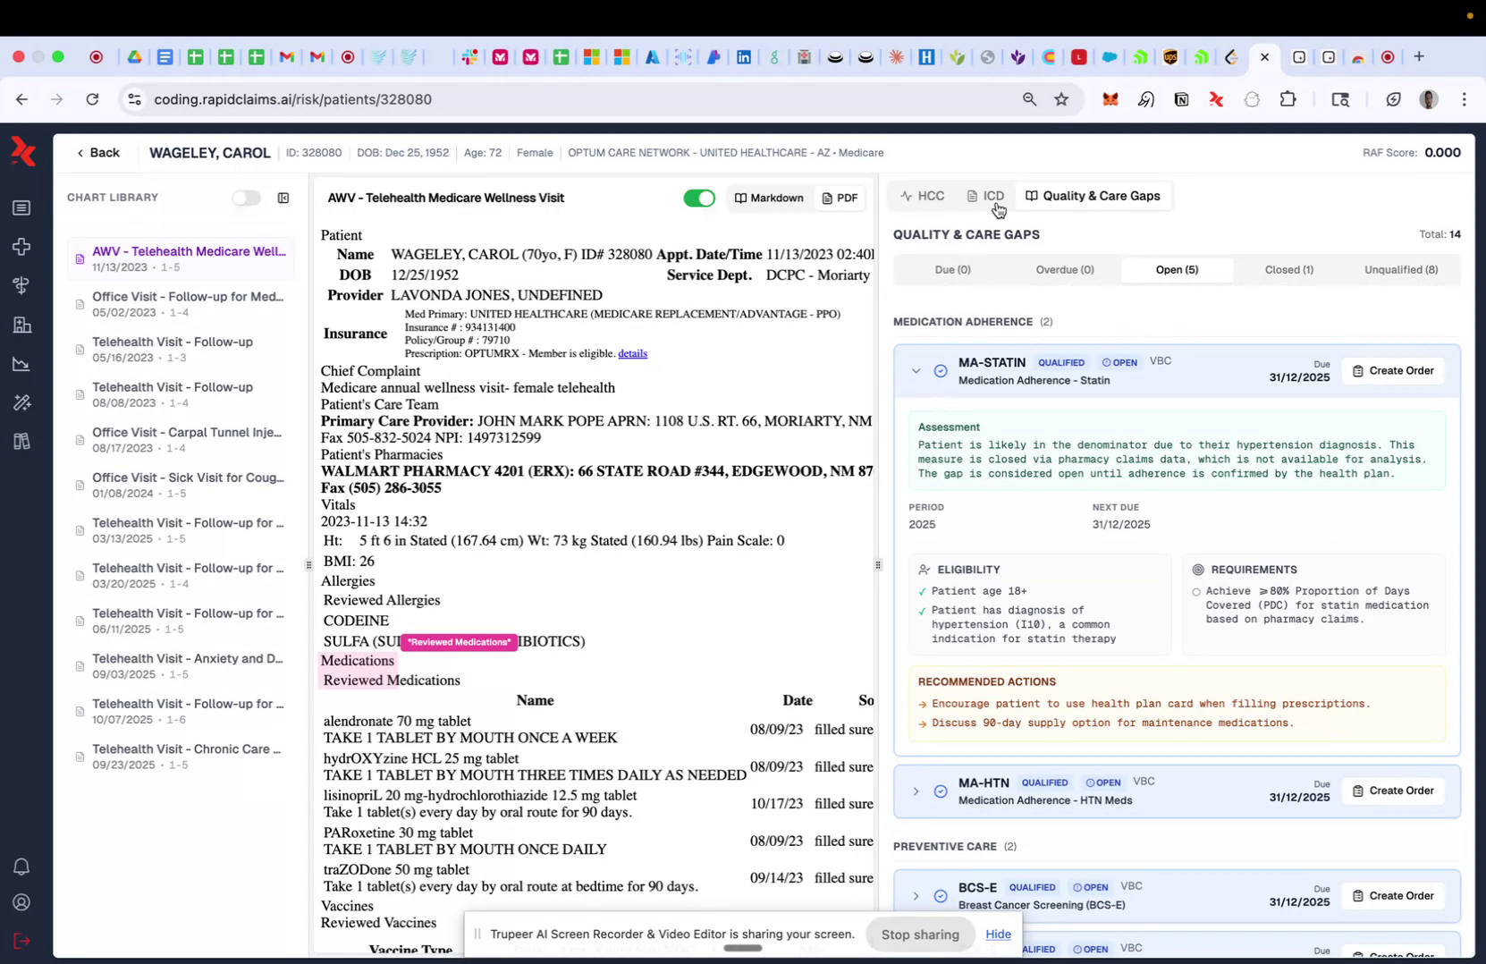Click the magic wand AI icon in sidebar
The image size is (1486, 964).
[x=21, y=402]
